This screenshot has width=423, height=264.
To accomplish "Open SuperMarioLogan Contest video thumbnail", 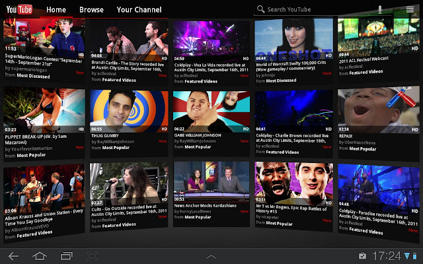I will [44, 38].
